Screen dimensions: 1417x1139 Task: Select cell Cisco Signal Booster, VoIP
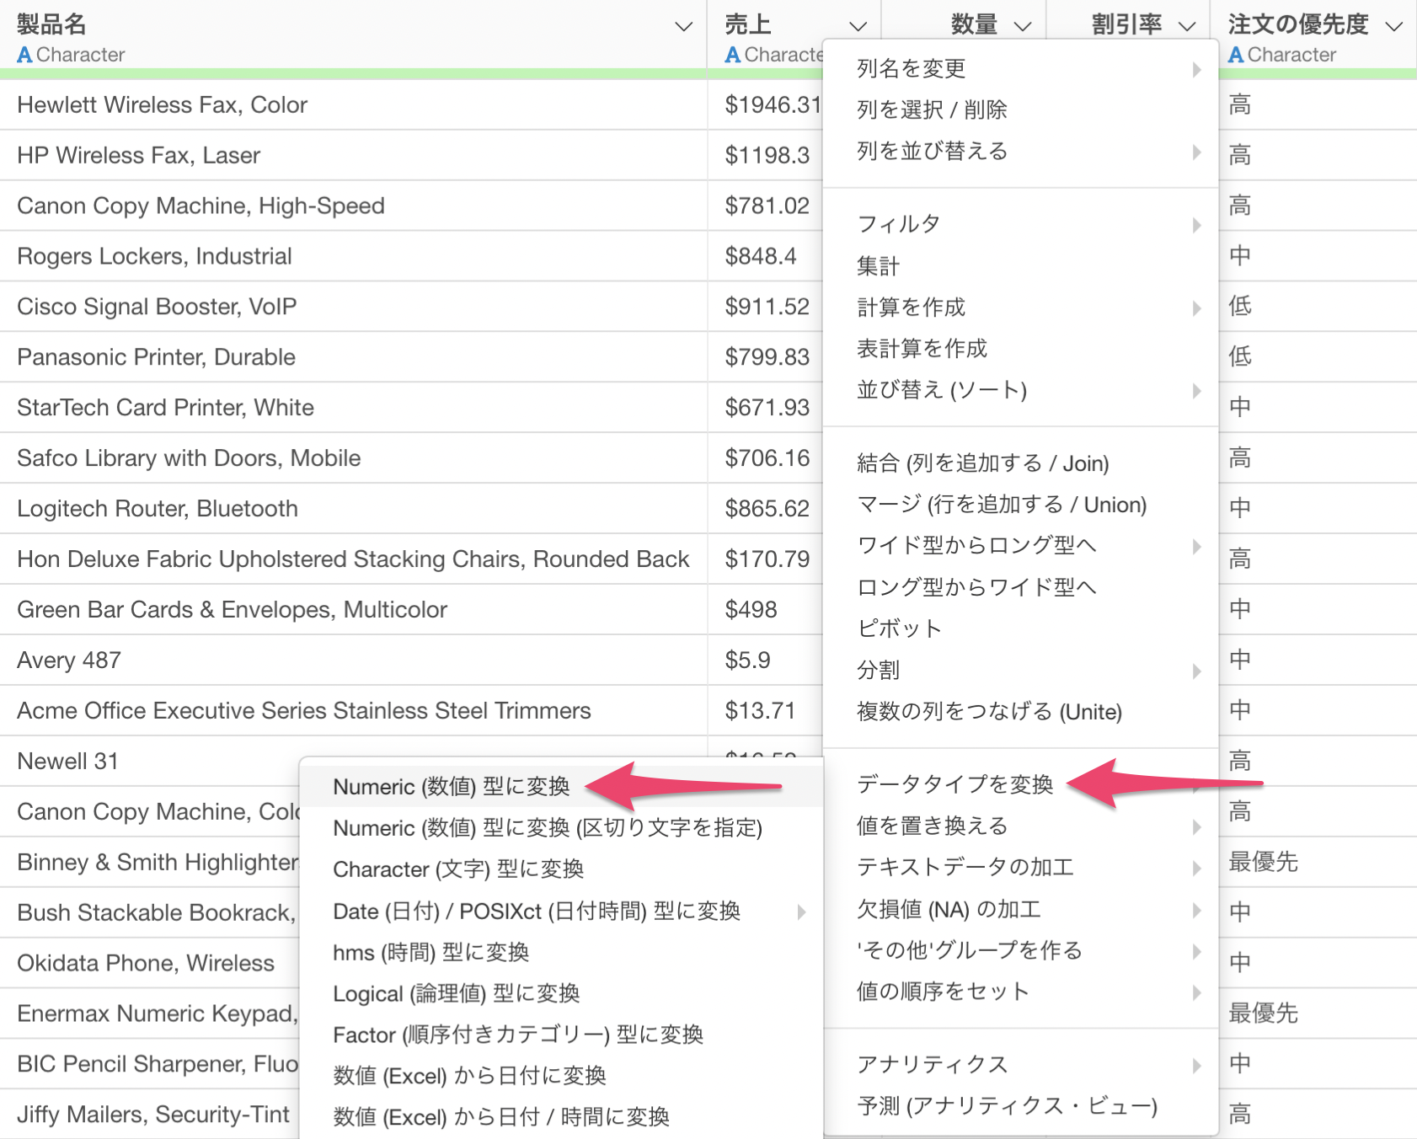(157, 307)
